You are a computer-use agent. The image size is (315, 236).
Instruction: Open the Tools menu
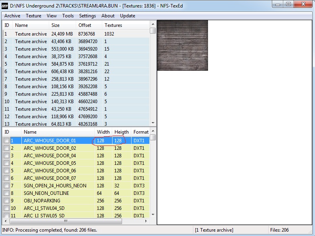click(x=68, y=16)
